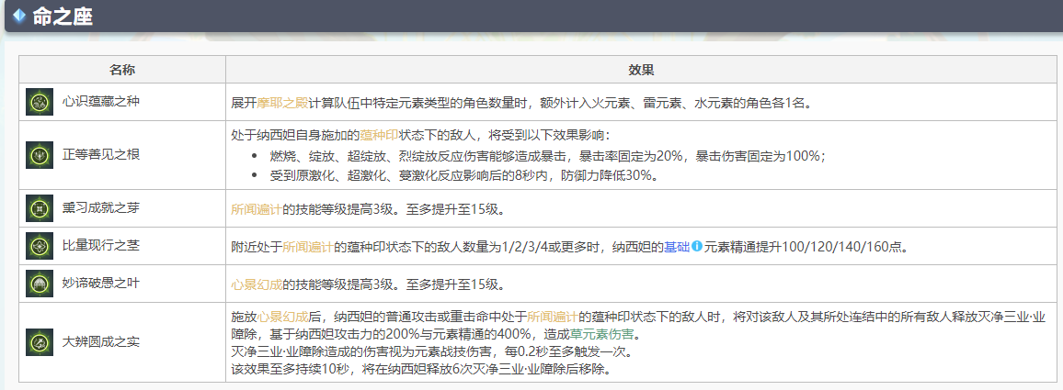This screenshot has width=1063, height=390.
Task: Click the blue info icon after 基础
Action: pyautogui.click(x=696, y=247)
